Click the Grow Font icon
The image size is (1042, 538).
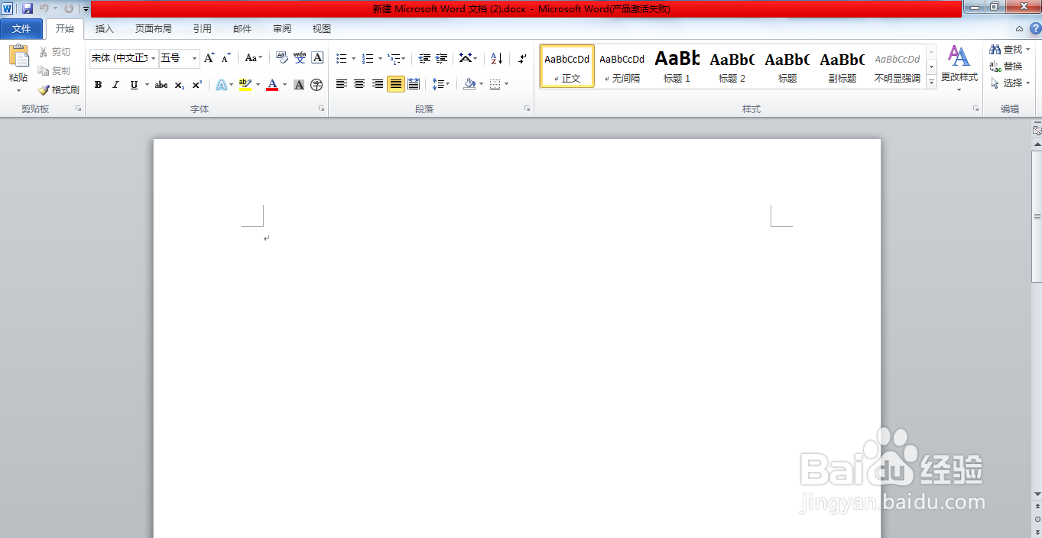point(209,58)
